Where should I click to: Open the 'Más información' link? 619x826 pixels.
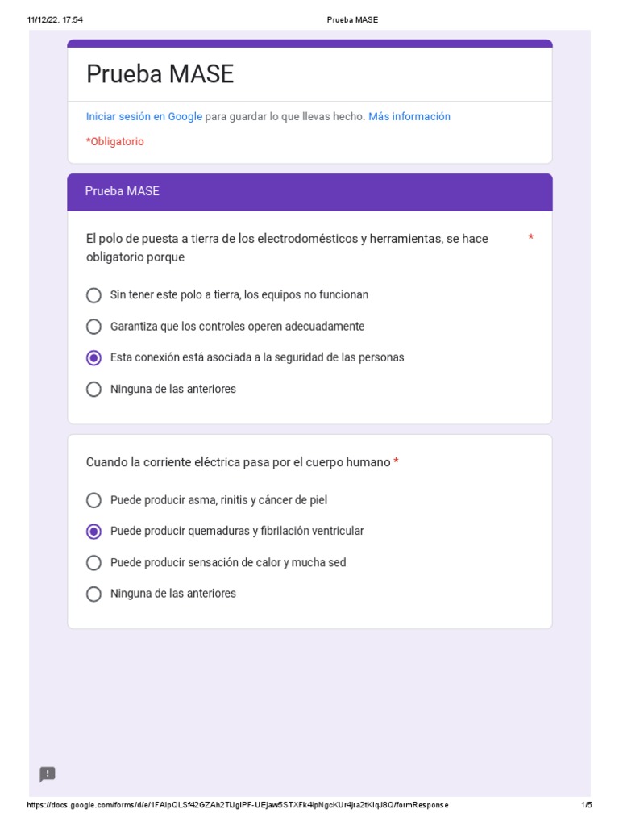409,117
